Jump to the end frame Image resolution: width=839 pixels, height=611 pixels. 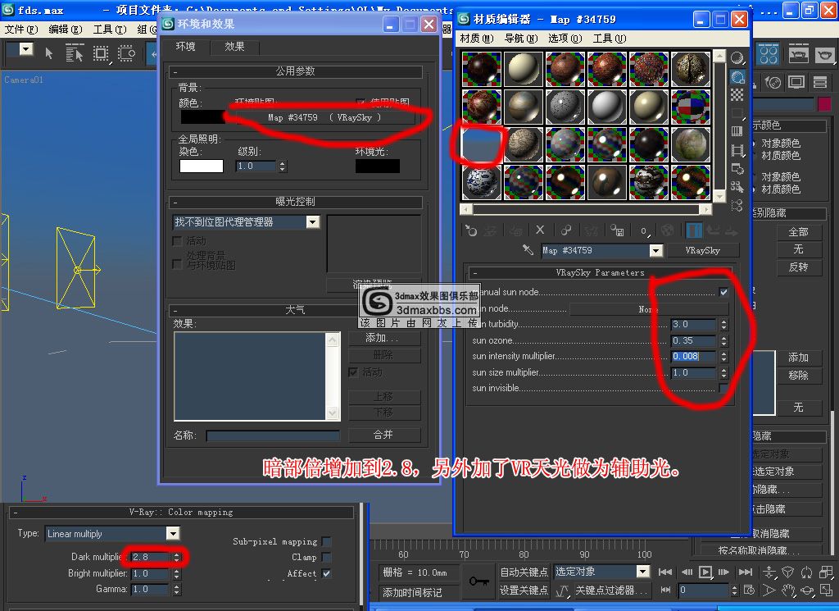[745, 572]
